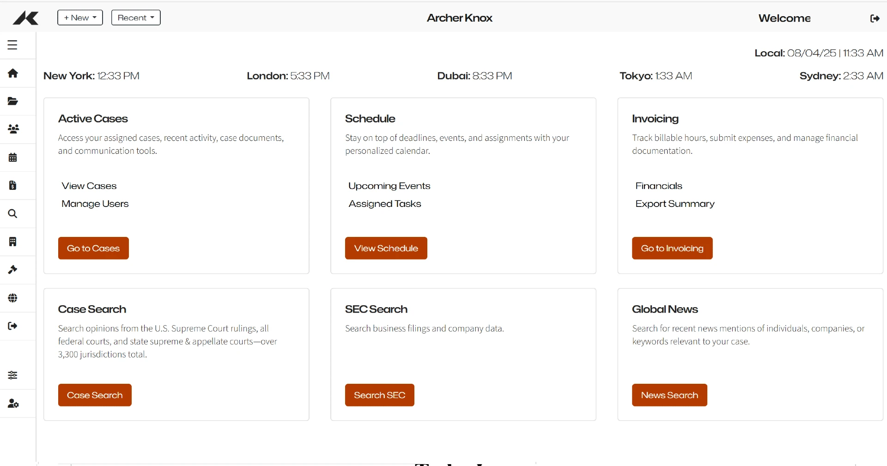This screenshot has height=466, width=887.
Task: Select the gavel icon in sidebar
Action: [13, 270]
